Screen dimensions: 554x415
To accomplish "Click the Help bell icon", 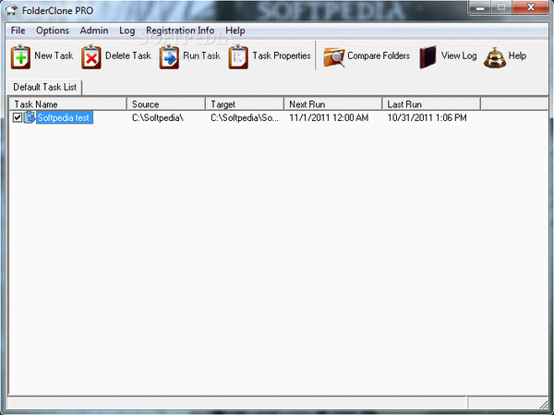I will (495, 57).
